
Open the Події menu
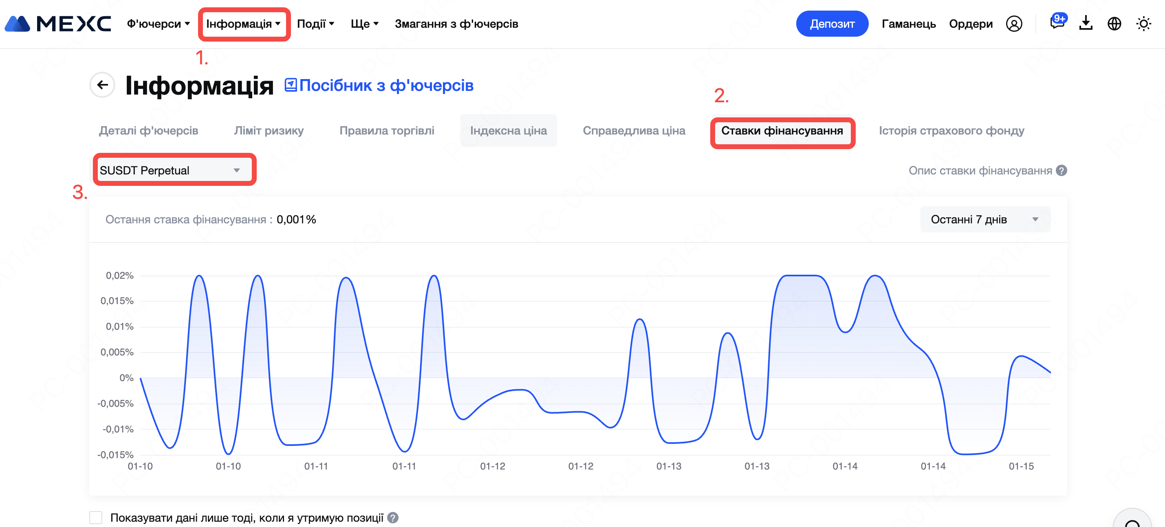click(315, 24)
